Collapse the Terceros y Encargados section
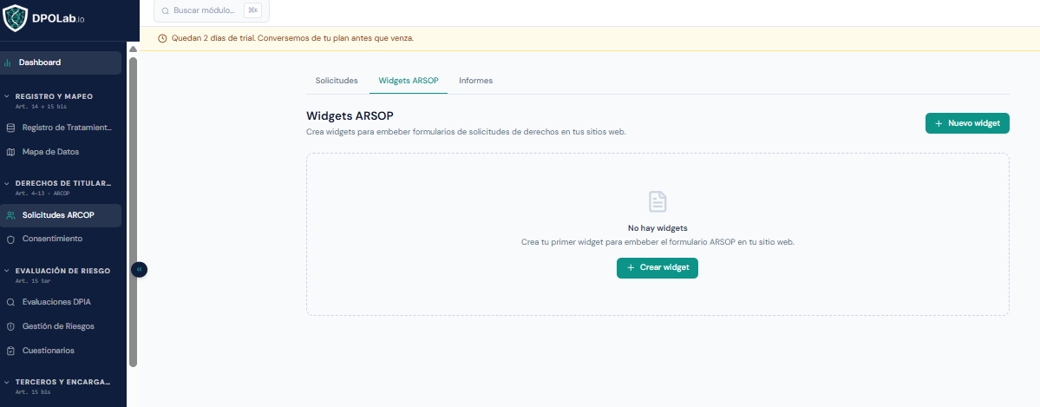Screen dimensions: 1040x407 7,383
